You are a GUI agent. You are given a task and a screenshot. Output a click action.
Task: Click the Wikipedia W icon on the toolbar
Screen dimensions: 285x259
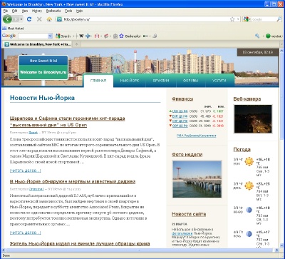81,36
